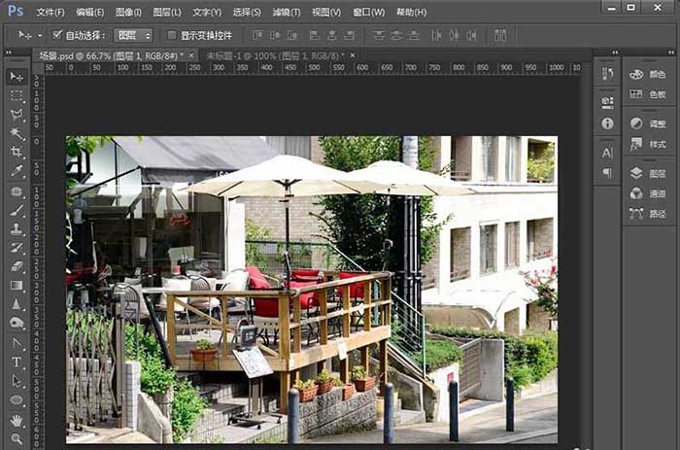The image size is (680, 450).
Task: Open the Info panel icon
Action: [x=607, y=123]
